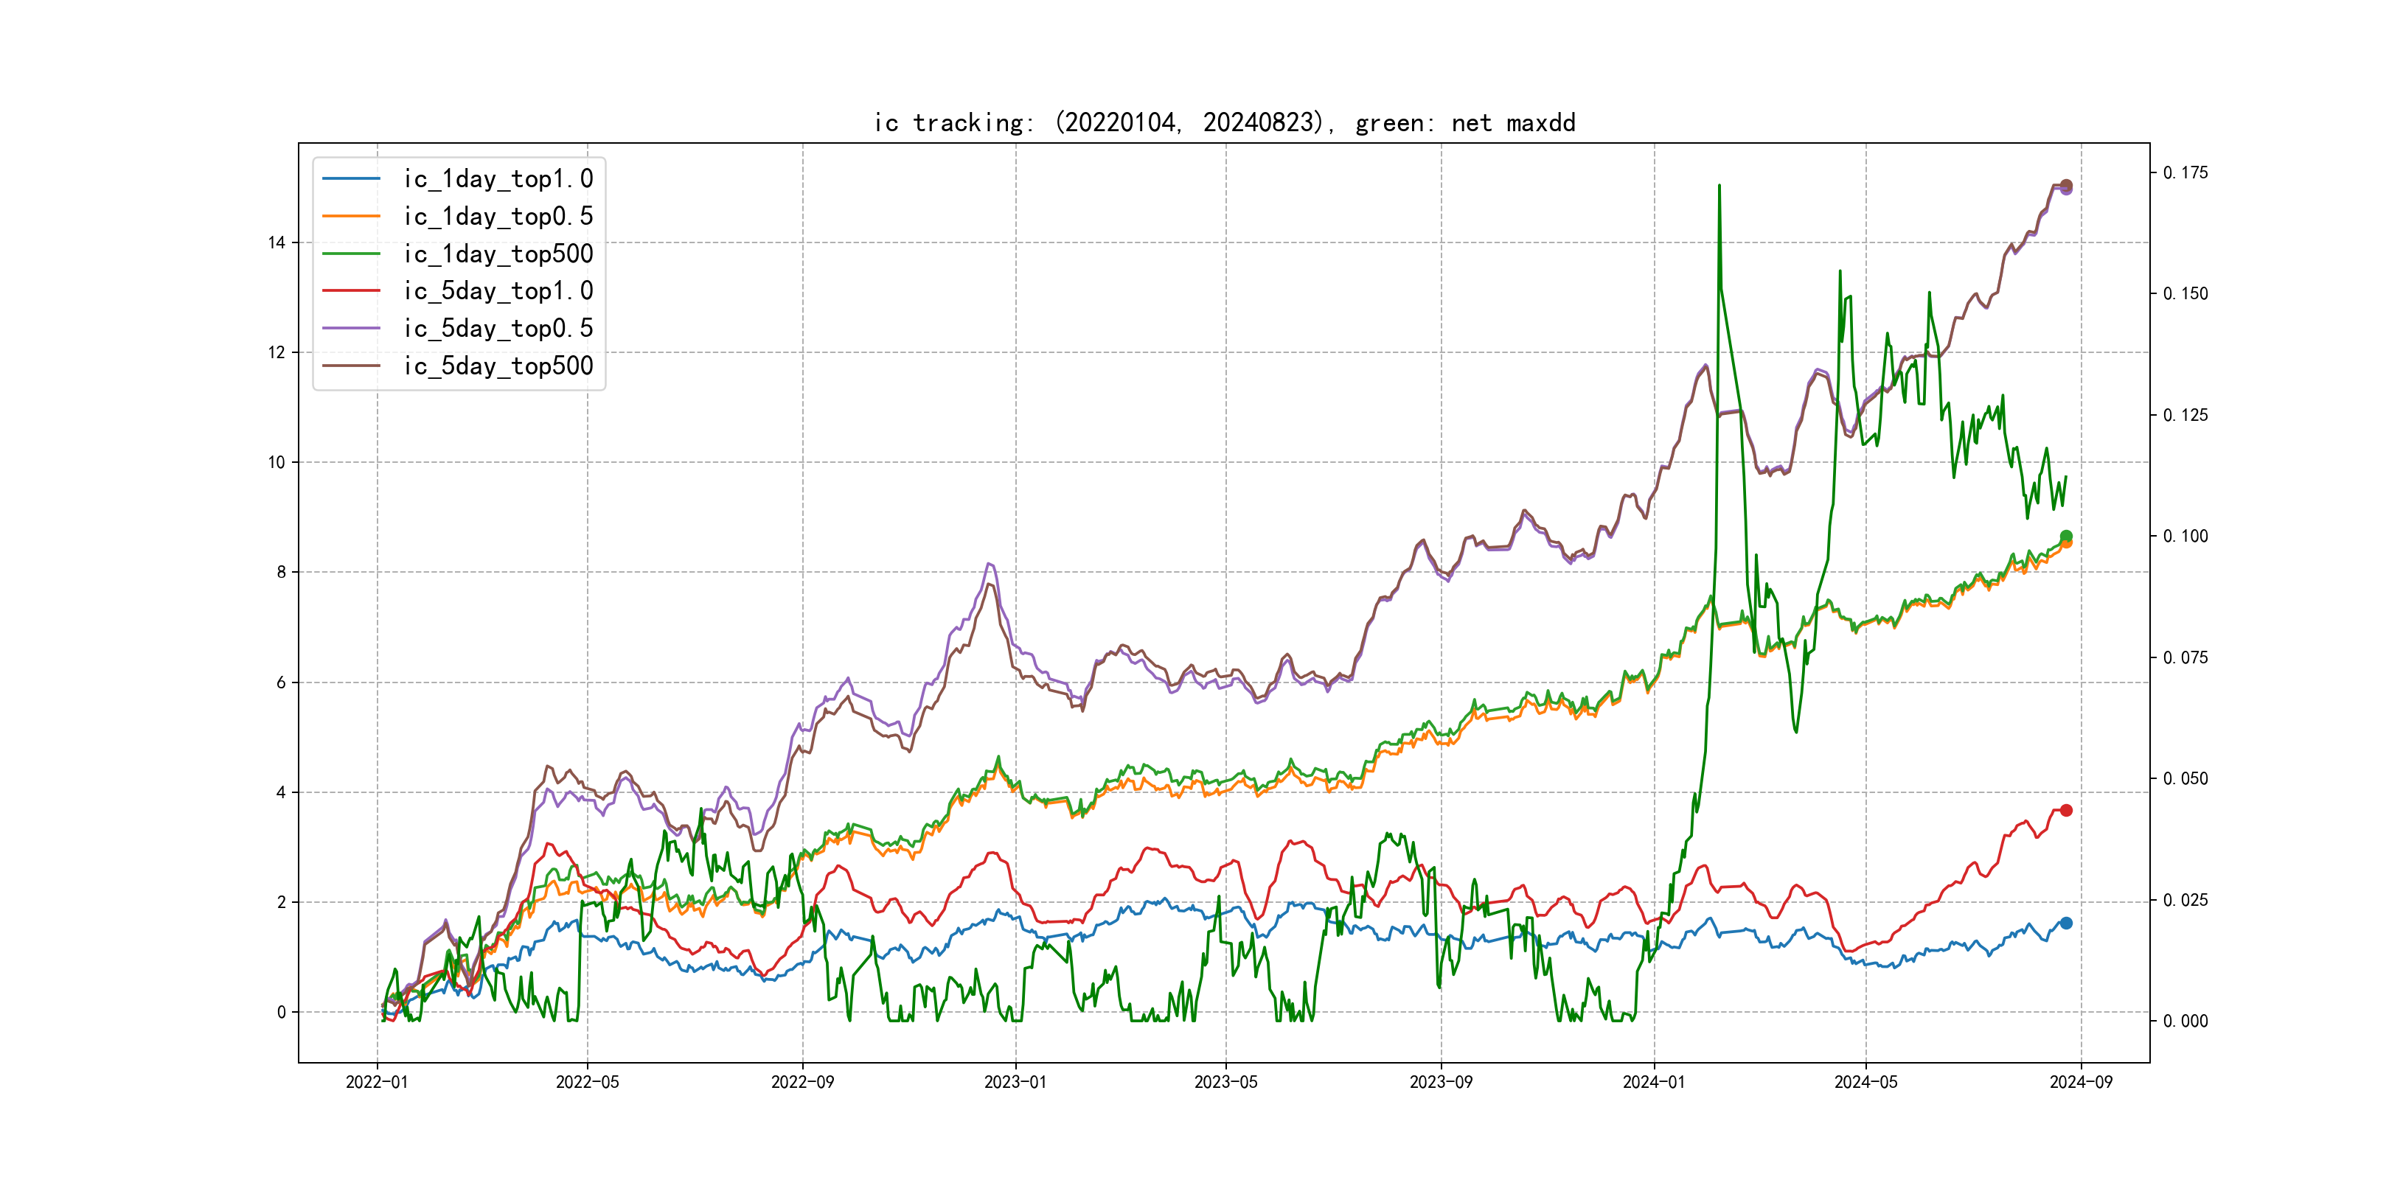The image size is (2389, 1194).
Task: Click the 2022-01 x-axis tick label
Action: [377, 1082]
